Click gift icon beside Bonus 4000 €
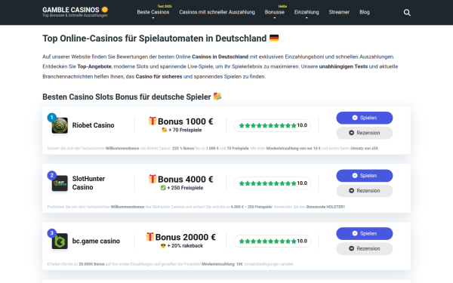 [153, 179]
